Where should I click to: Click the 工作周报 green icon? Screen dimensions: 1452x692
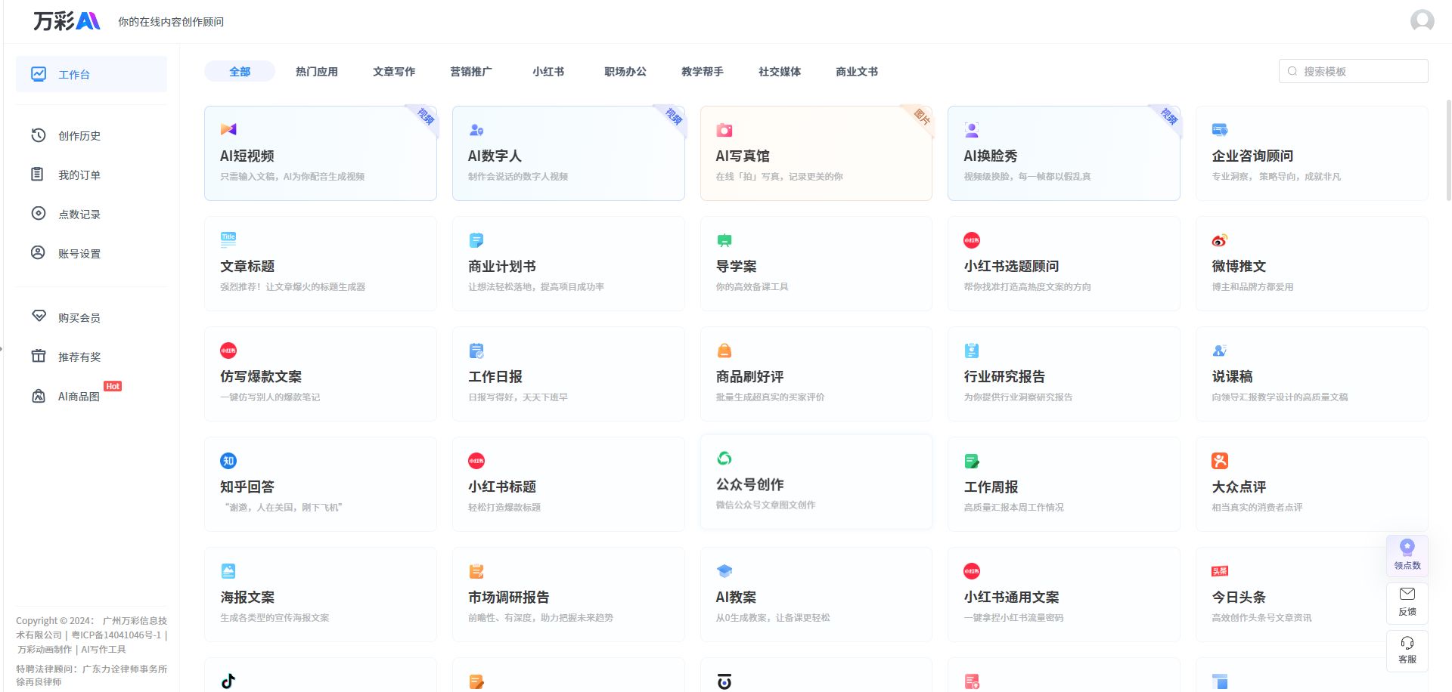(972, 461)
